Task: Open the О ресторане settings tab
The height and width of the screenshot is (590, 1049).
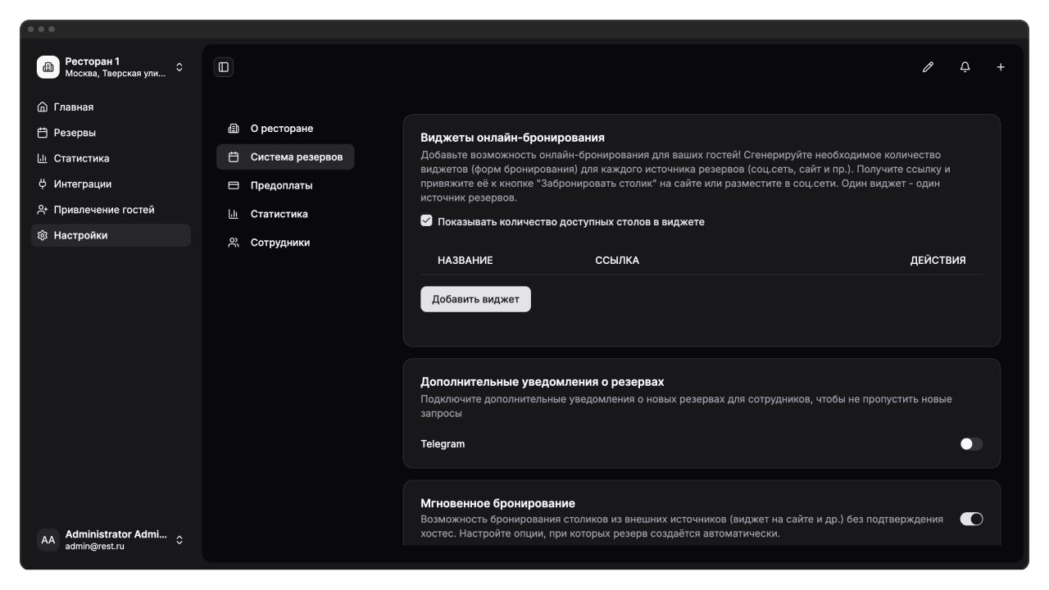Action: pos(281,129)
